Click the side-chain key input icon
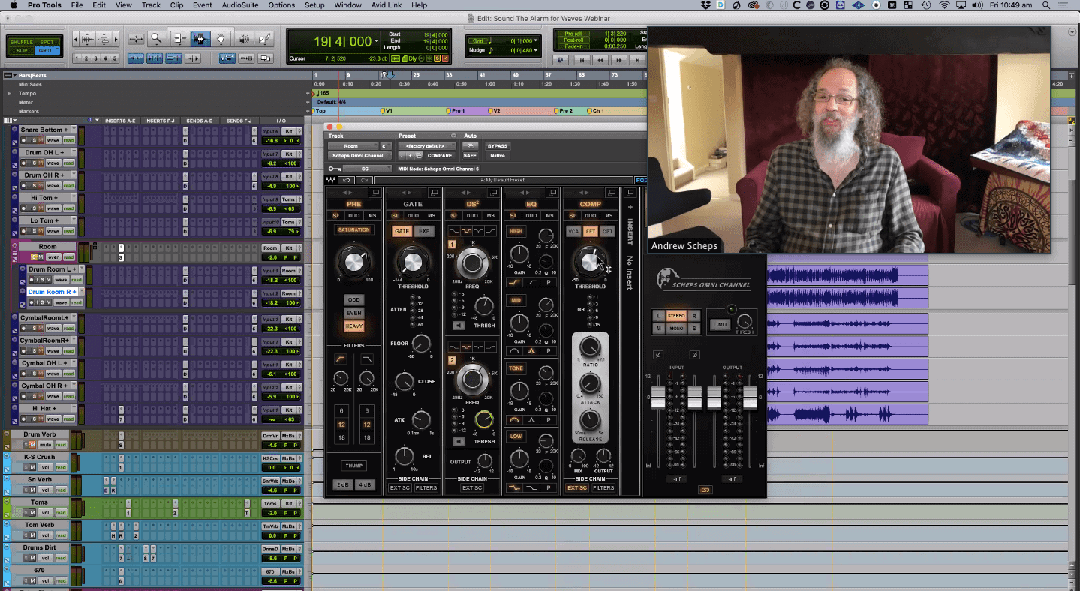Screen dimensions: 1080x591 (335, 169)
